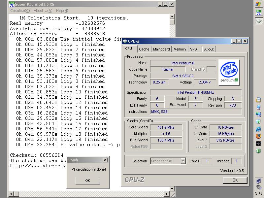264x198 pixels.
Task: Click L1 Code value '16 KBytes'
Action: 225,134
